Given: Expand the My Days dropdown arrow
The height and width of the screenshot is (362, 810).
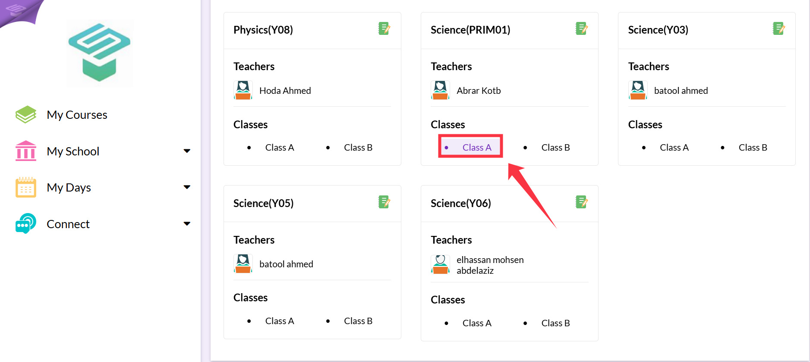Looking at the screenshot, I should pyautogui.click(x=187, y=187).
